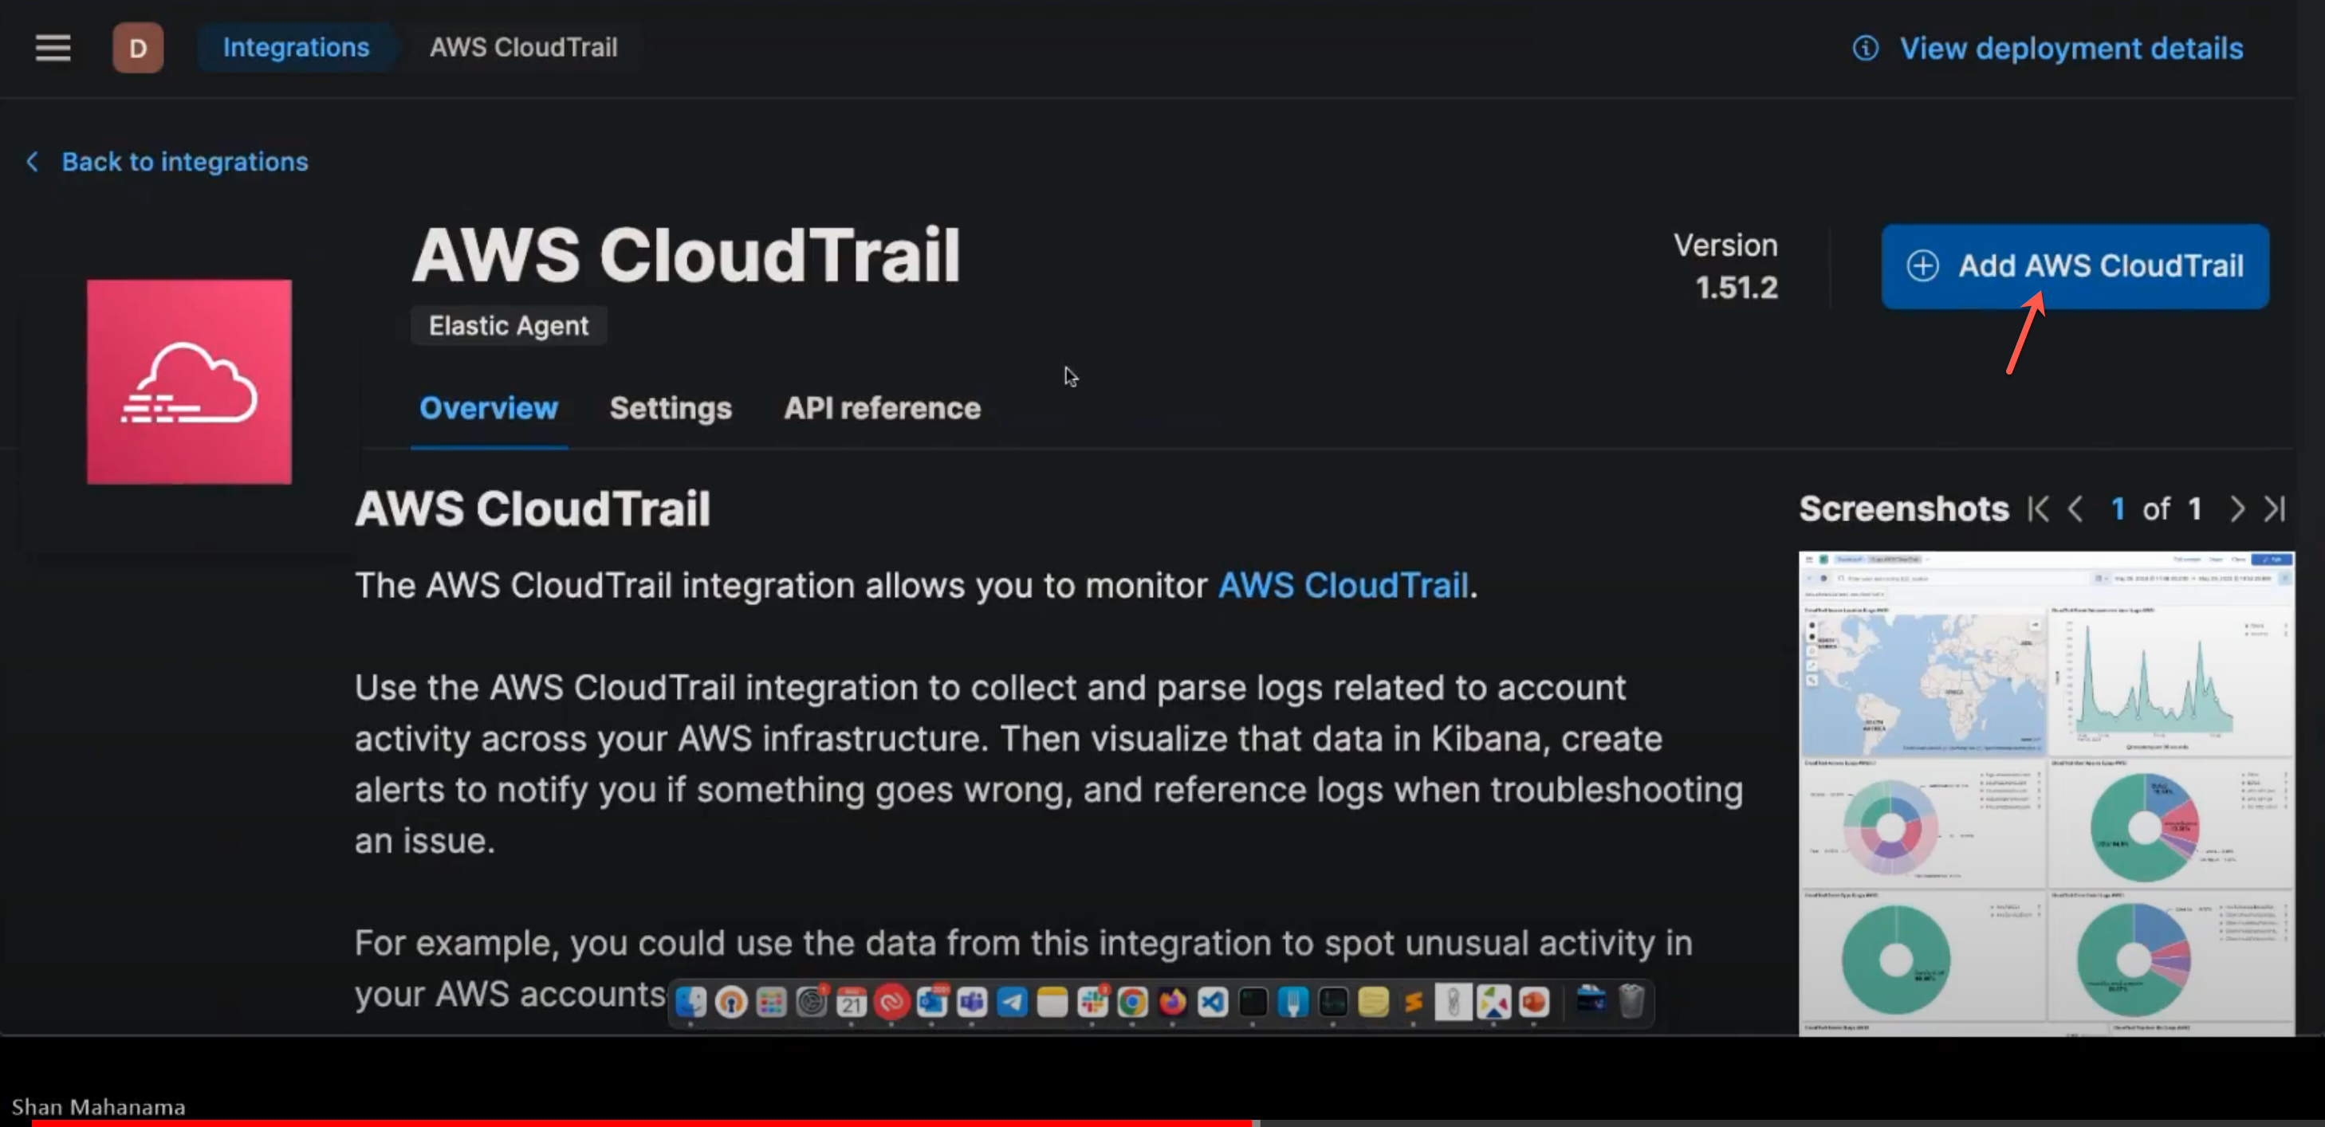The width and height of the screenshot is (2325, 1127).
Task: Click the Integrations breadcrumb
Action: pyautogui.click(x=296, y=48)
